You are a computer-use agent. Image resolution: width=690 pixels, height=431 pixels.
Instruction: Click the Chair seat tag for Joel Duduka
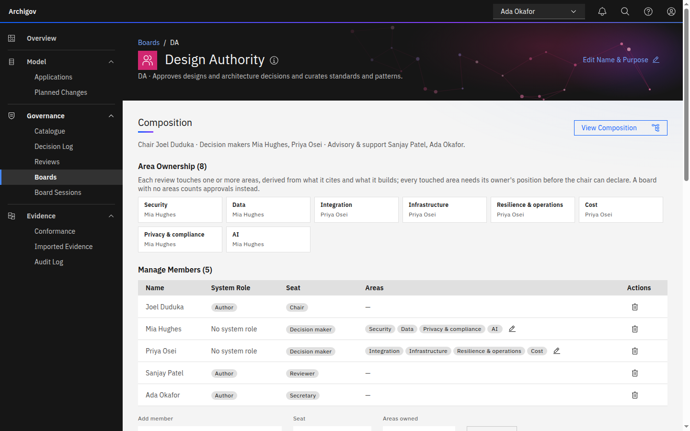coord(297,307)
